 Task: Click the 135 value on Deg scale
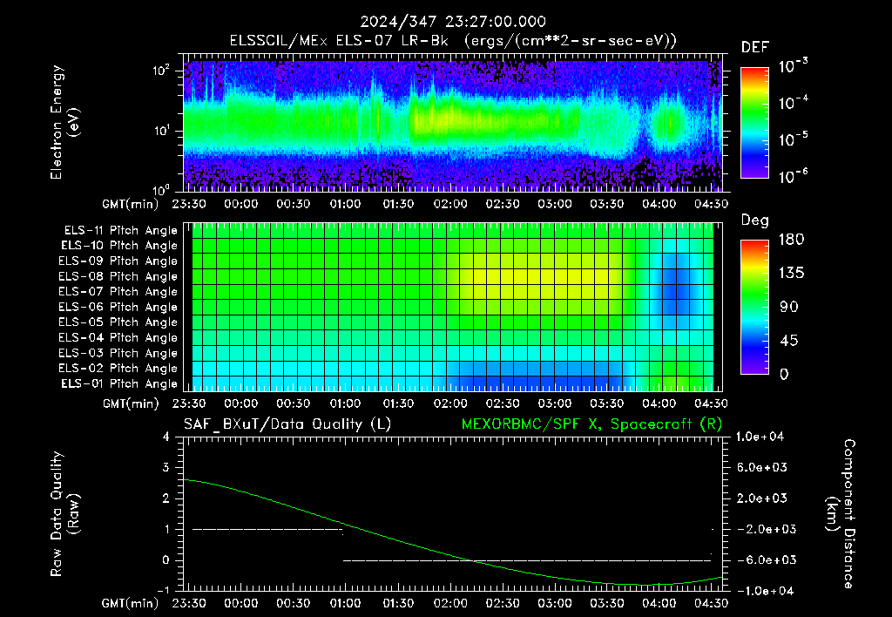791,274
